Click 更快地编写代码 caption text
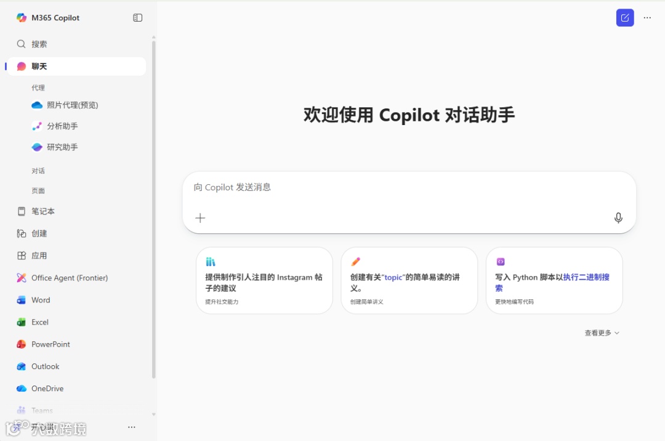The image size is (665, 441). click(x=514, y=302)
